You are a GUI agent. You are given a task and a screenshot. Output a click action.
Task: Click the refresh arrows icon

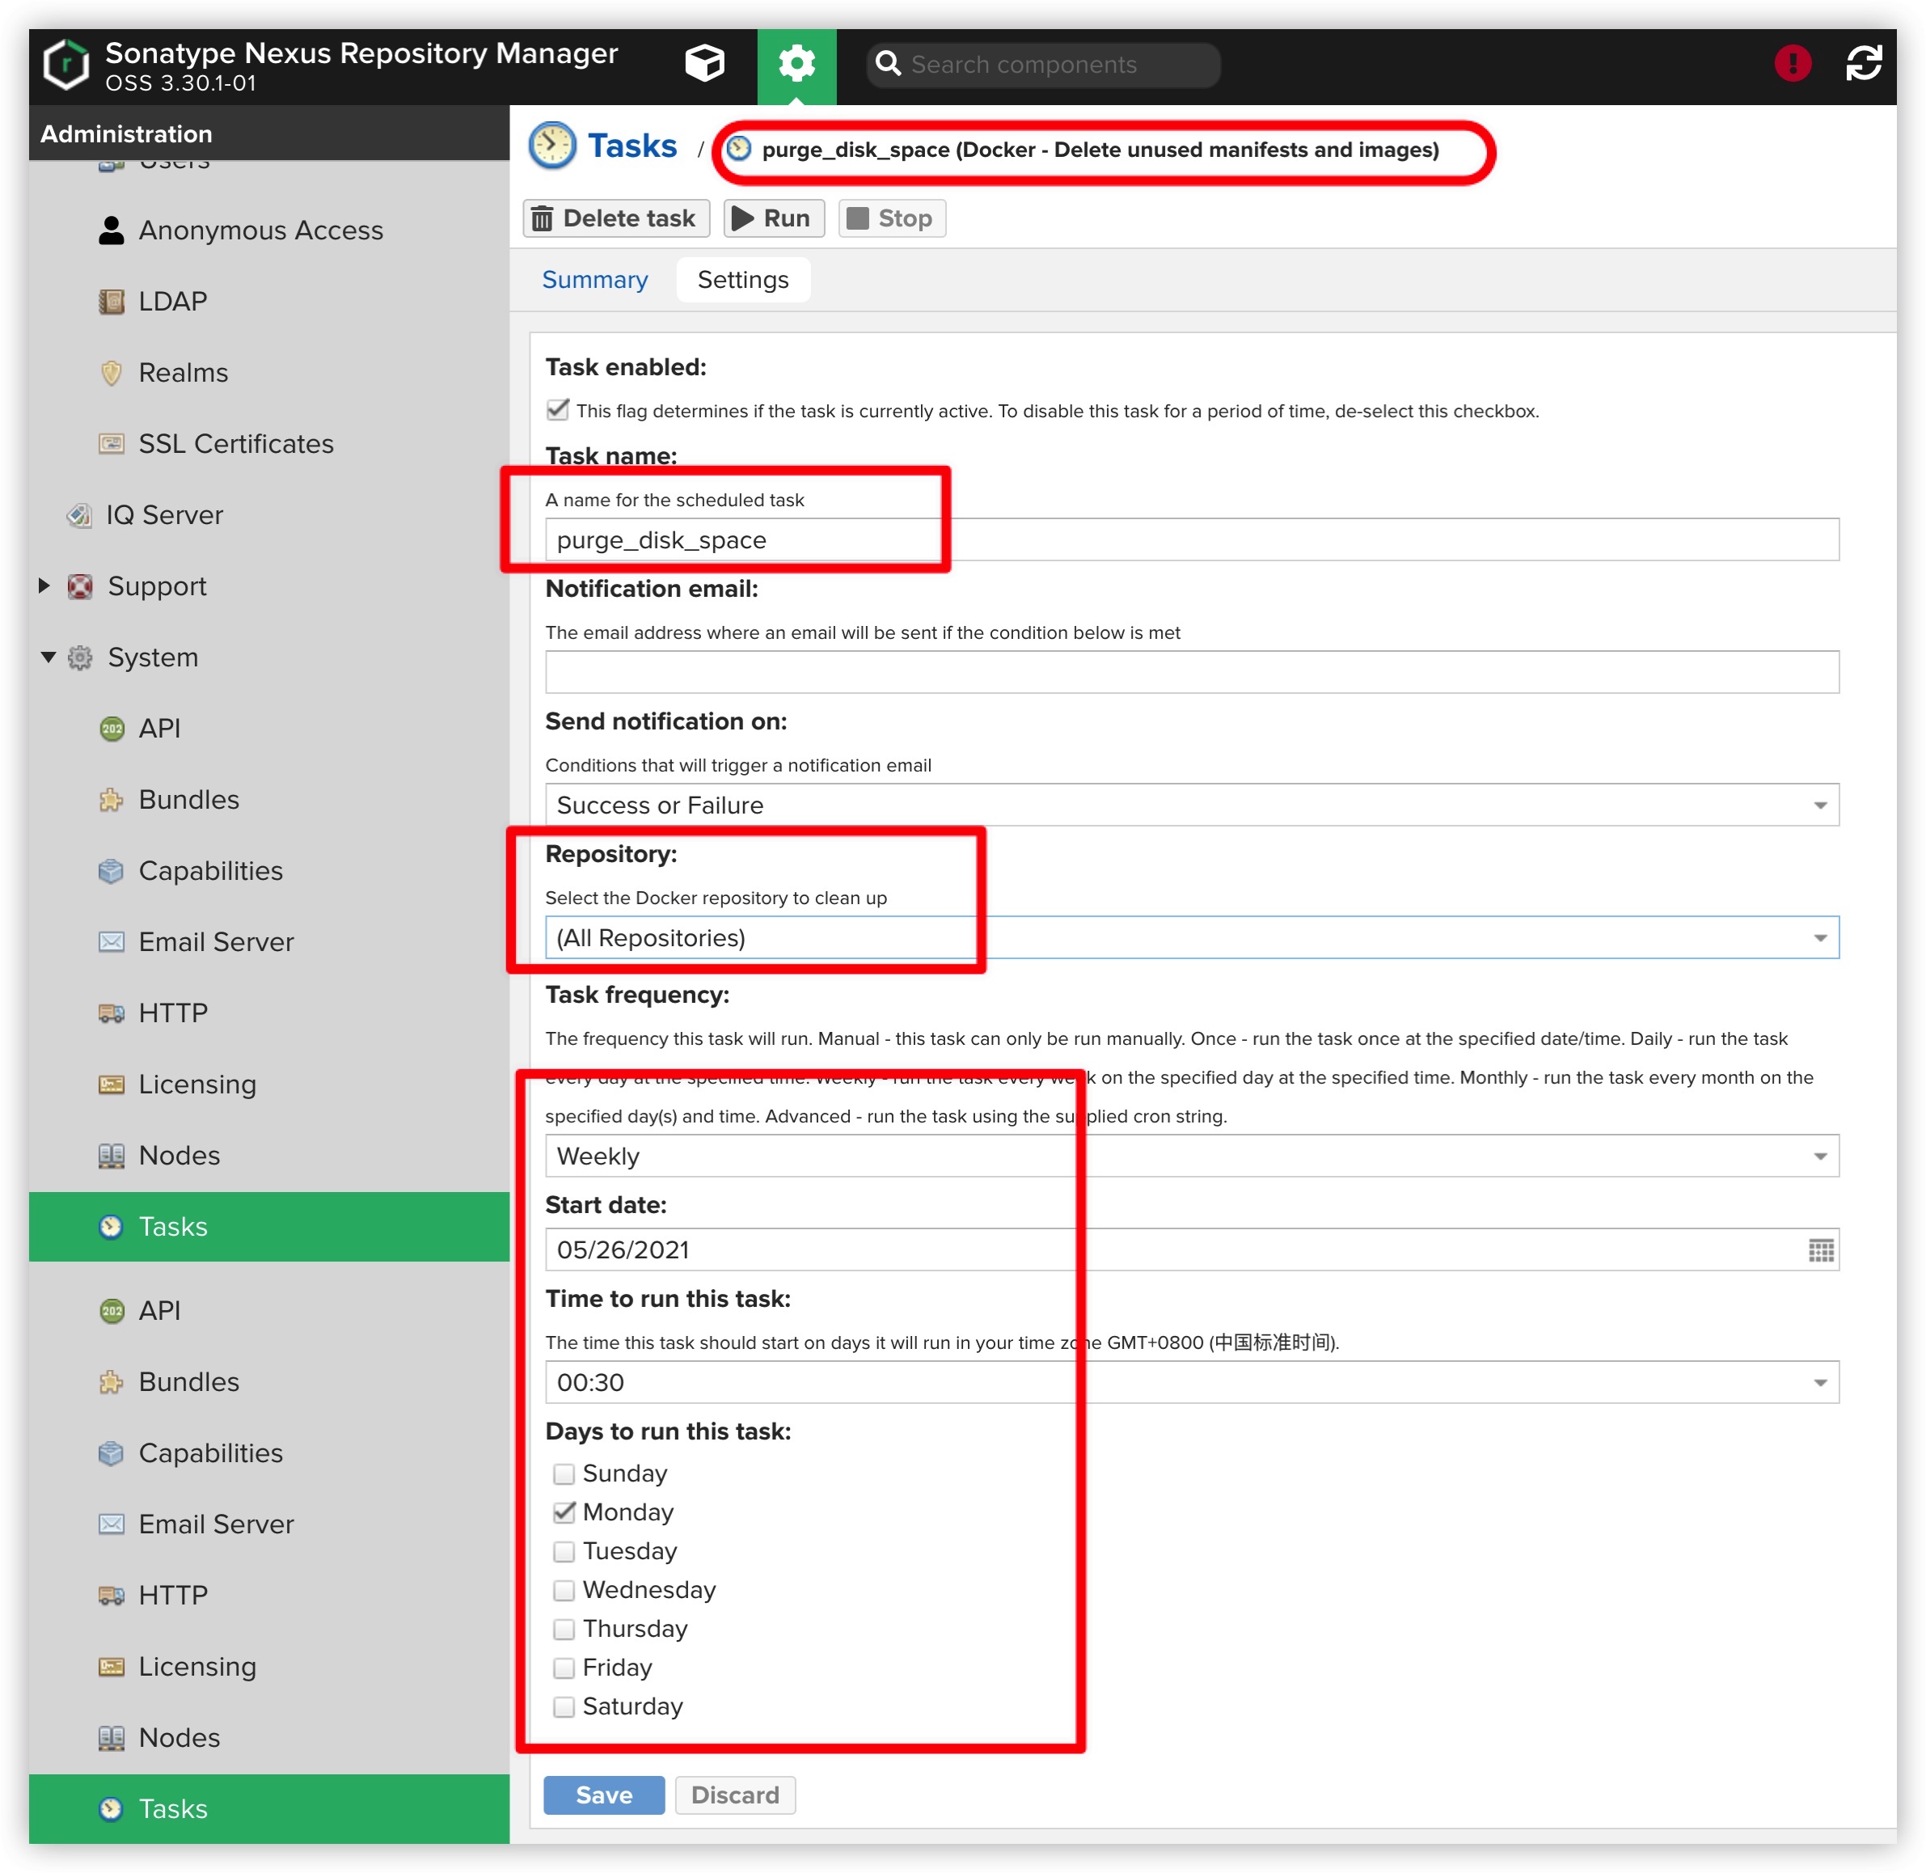[1862, 64]
